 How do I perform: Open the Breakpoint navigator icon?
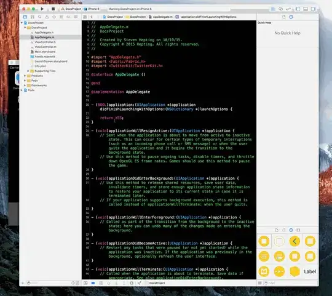(68, 17)
